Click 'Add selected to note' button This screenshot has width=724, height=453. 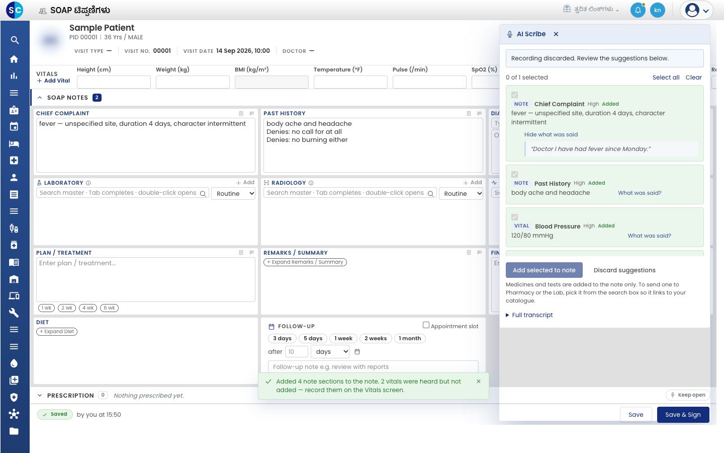click(x=544, y=270)
